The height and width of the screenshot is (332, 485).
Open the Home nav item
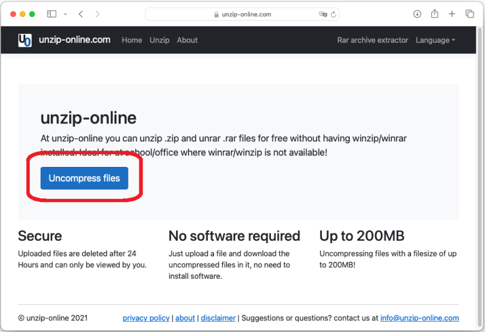[132, 40]
